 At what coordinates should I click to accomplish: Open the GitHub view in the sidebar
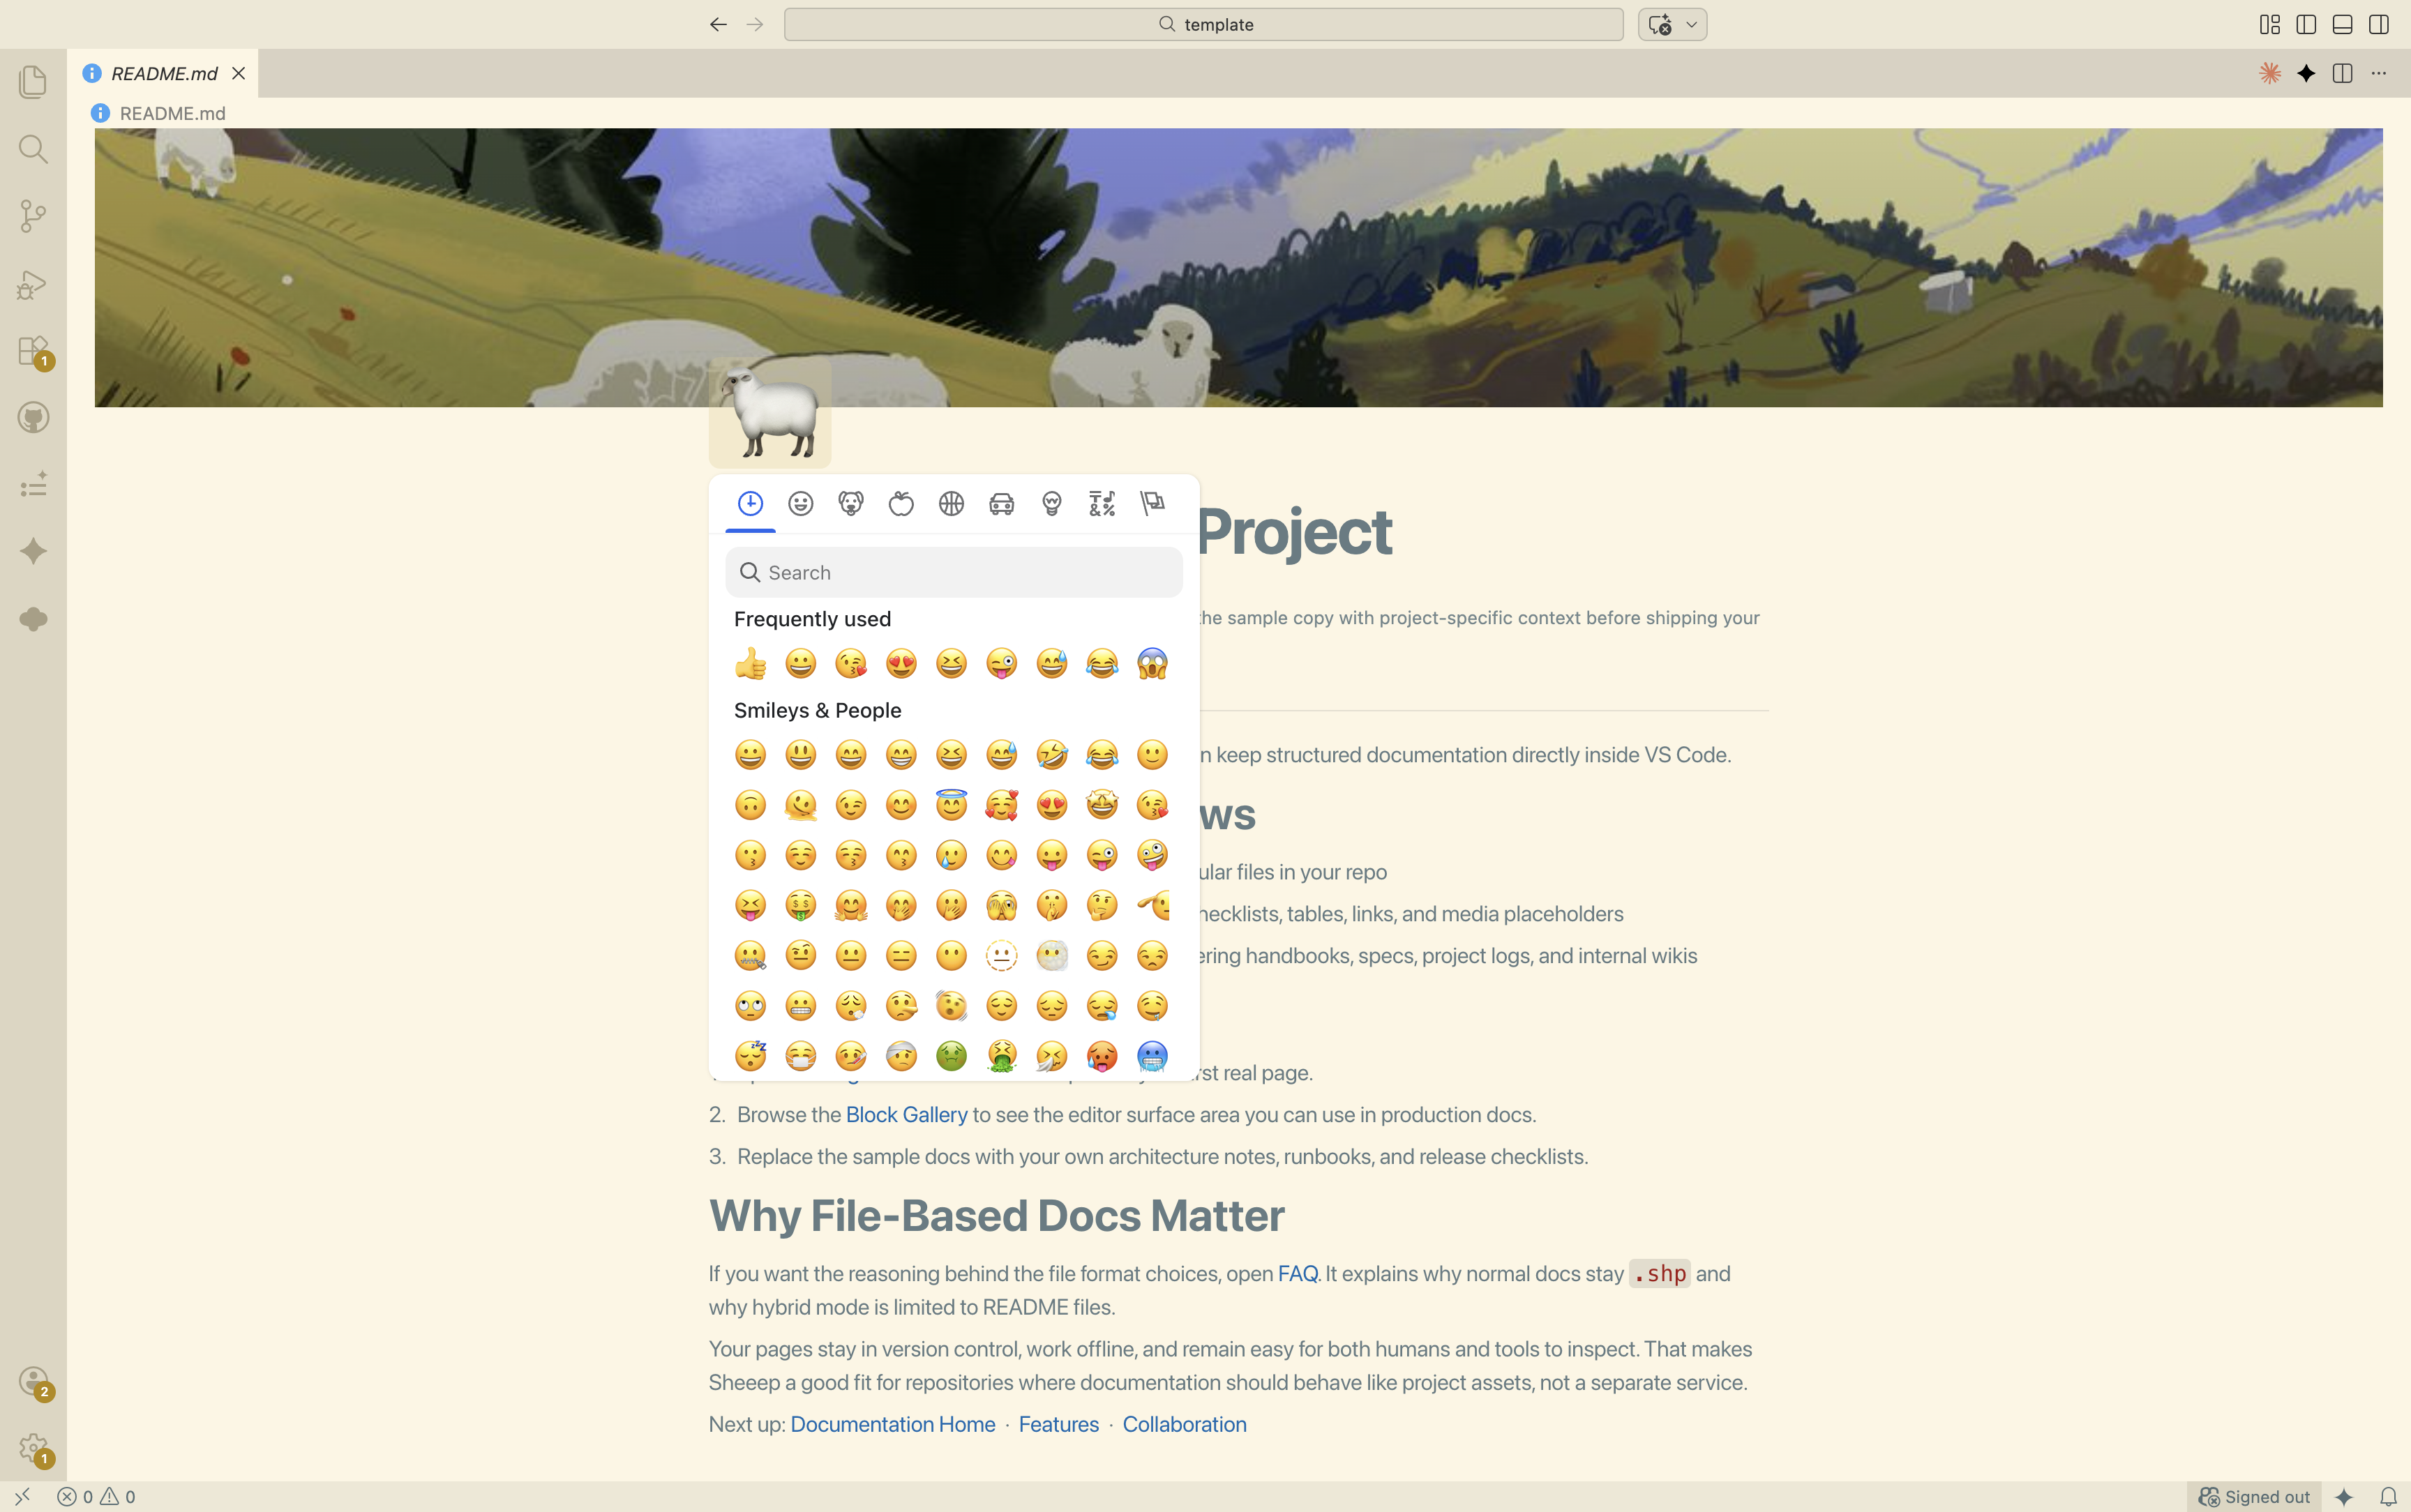pos(33,418)
